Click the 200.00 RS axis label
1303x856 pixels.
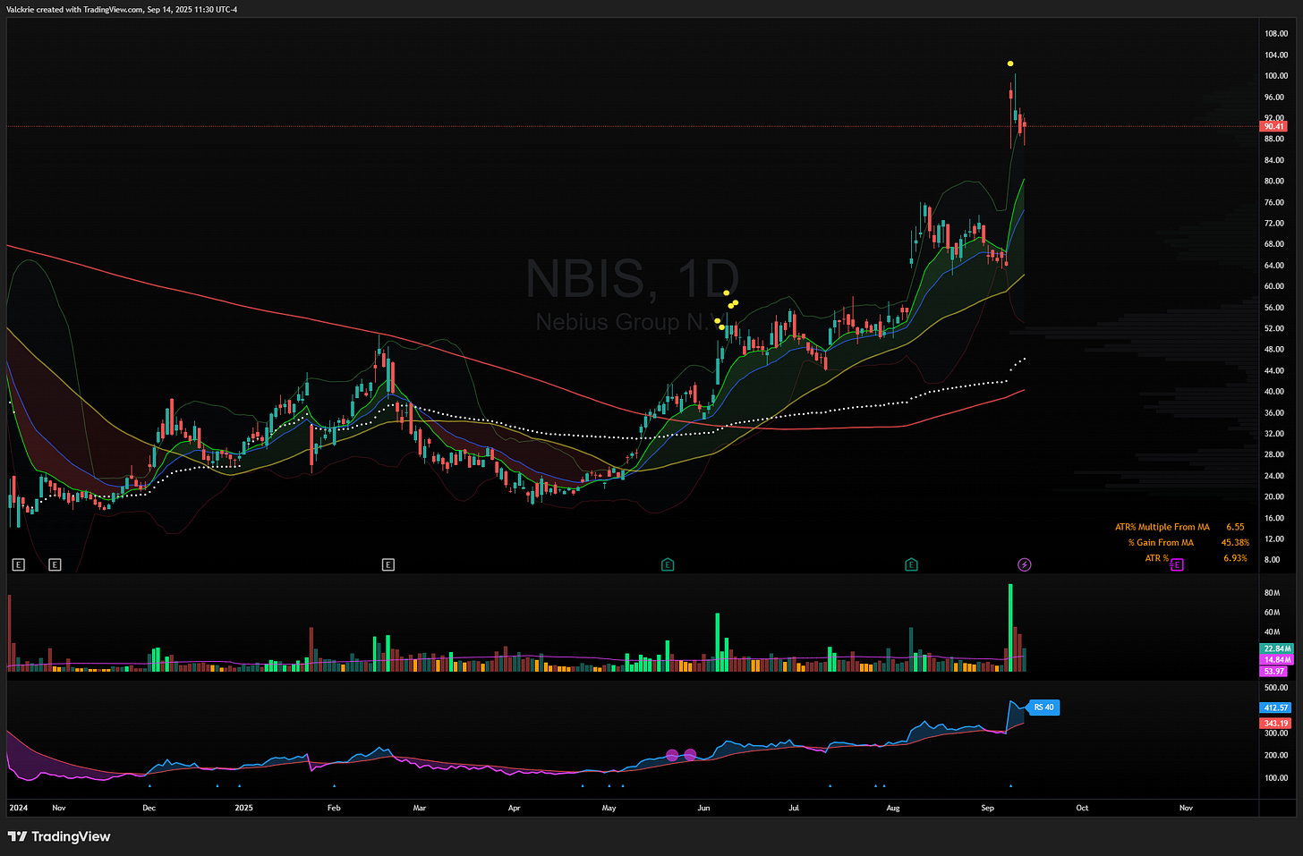tap(1276, 755)
